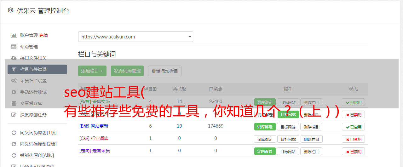Click the 待抓取 value 10
The height and width of the screenshot is (167, 403).
point(179,126)
